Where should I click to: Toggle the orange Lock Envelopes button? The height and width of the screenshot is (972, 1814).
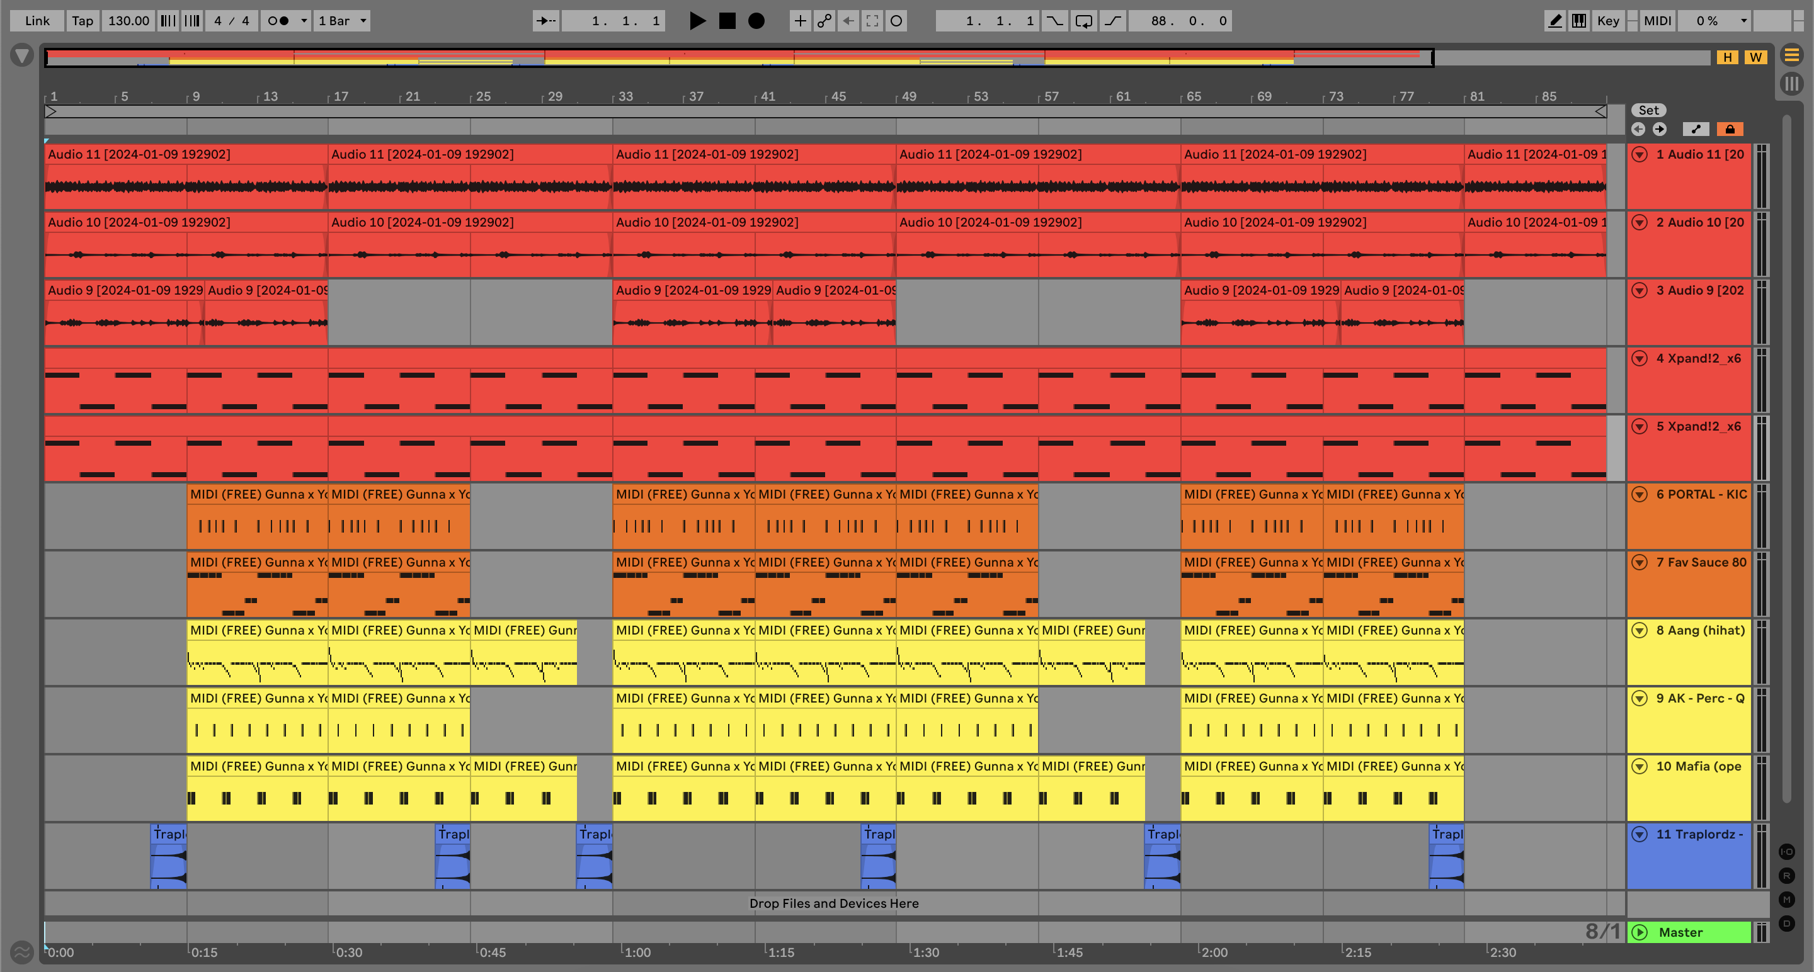(1730, 129)
